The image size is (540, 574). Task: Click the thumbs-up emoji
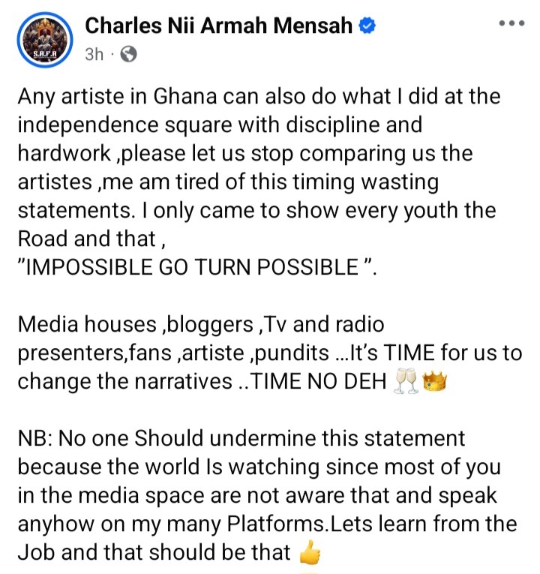pyautogui.click(x=308, y=553)
